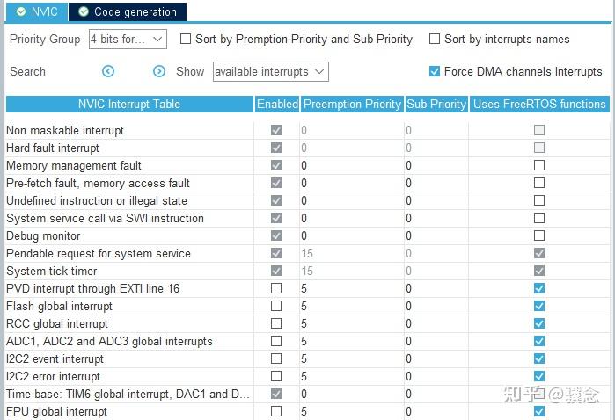Click the Preemption Priority column header
Screen dimensions: 615x420
tap(352, 104)
